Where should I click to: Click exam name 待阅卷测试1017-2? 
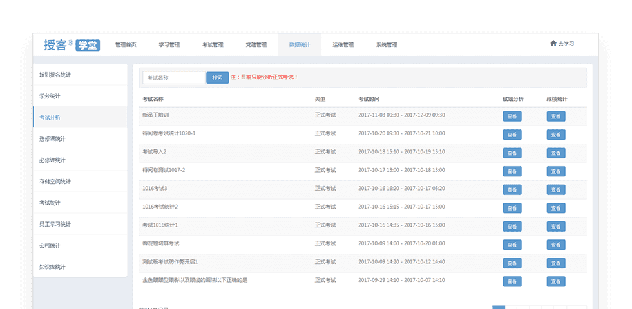164,169
